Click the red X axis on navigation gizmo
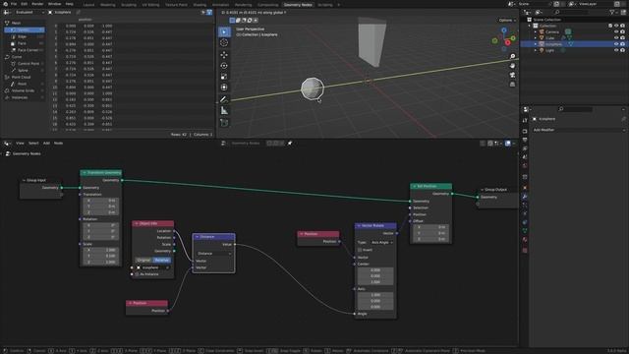Viewport: 629px width, 354px height. click(507, 42)
